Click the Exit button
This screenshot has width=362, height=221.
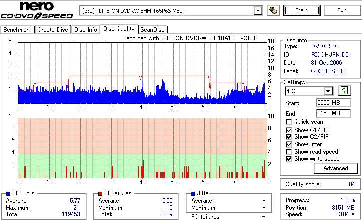pos(342,10)
